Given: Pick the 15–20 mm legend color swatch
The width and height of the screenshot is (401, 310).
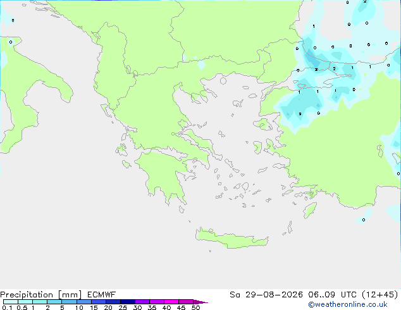Looking at the screenshot, I should [99, 302].
